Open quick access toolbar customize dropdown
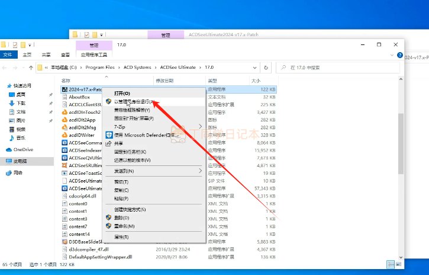 pyautogui.click(x=30, y=45)
